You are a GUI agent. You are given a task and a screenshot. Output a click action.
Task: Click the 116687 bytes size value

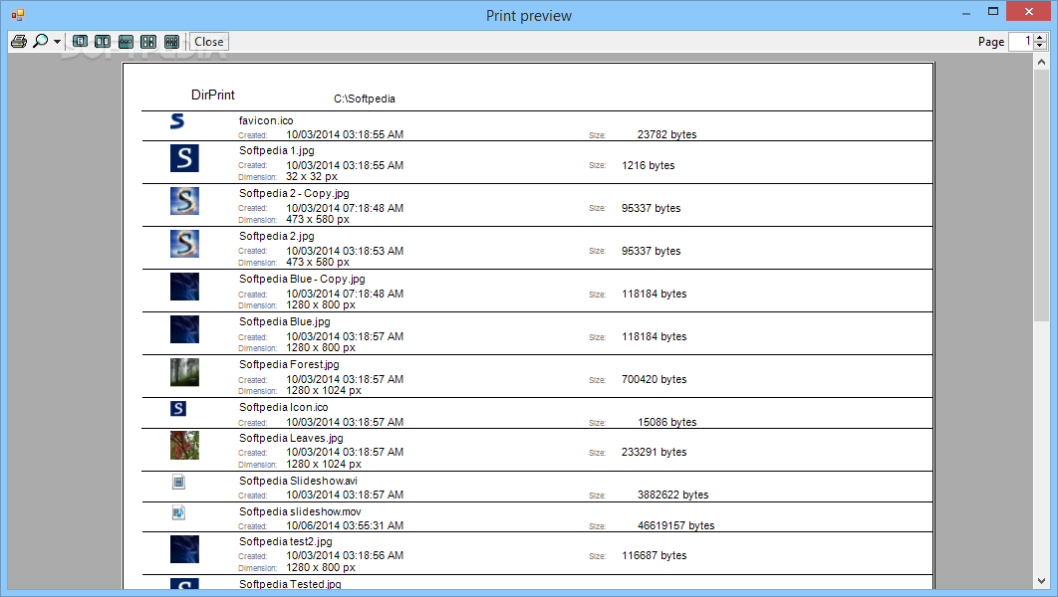654,555
